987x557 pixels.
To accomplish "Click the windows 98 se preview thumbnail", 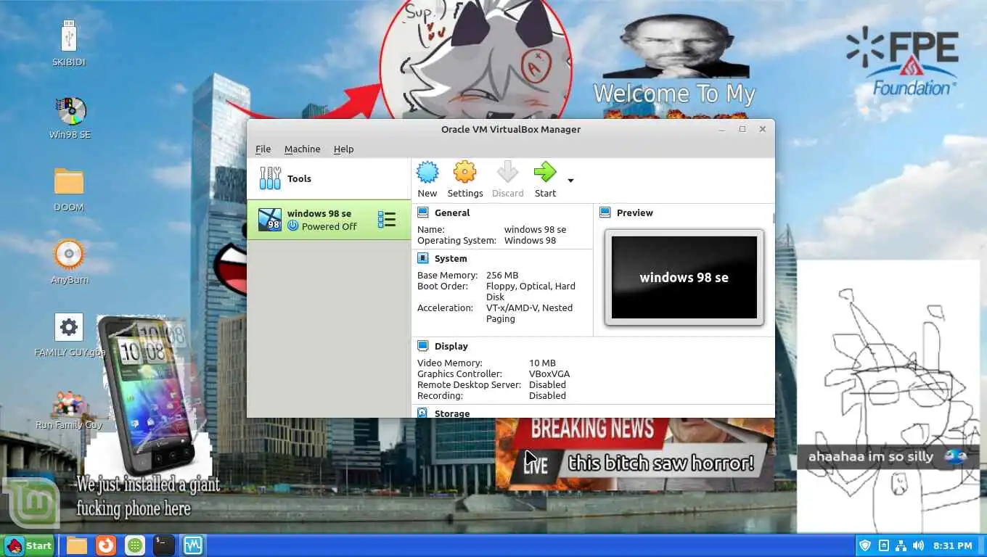I will [x=684, y=277].
